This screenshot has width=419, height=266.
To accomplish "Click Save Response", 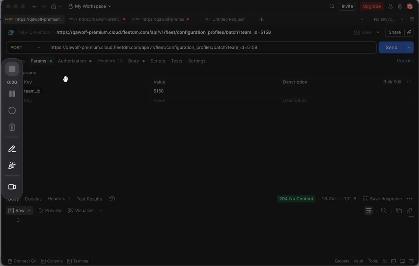I will pyautogui.click(x=382, y=199).
